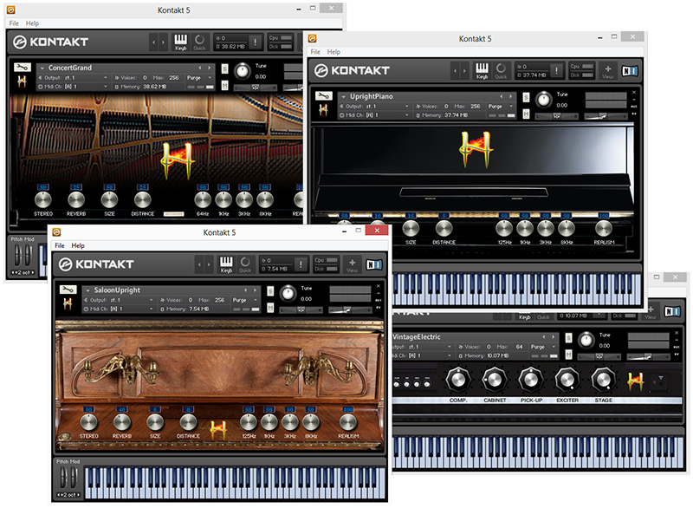
Task: Toggle Keyb keyboard icon in UprightPiano window
Action: coord(482,71)
